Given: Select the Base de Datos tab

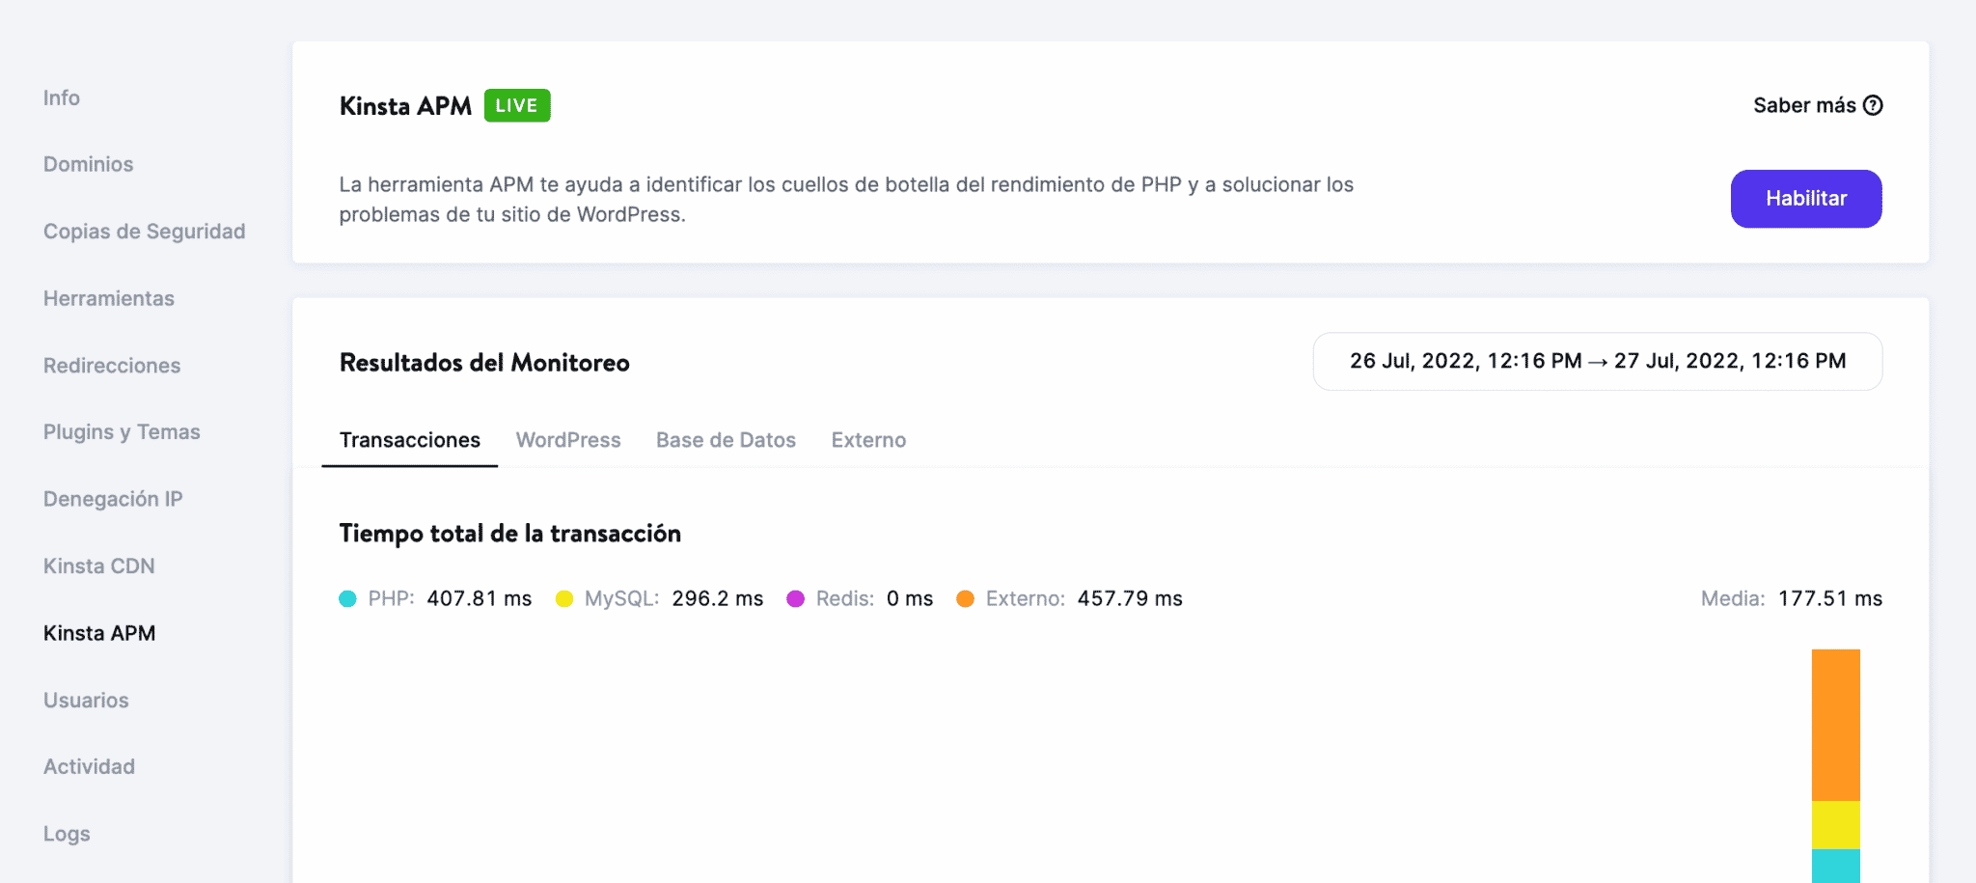Looking at the screenshot, I should tap(726, 440).
